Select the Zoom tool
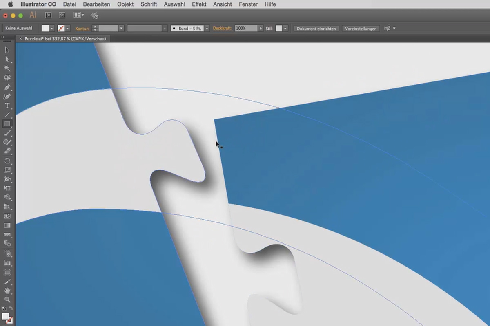490x326 pixels. [x=7, y=300]
